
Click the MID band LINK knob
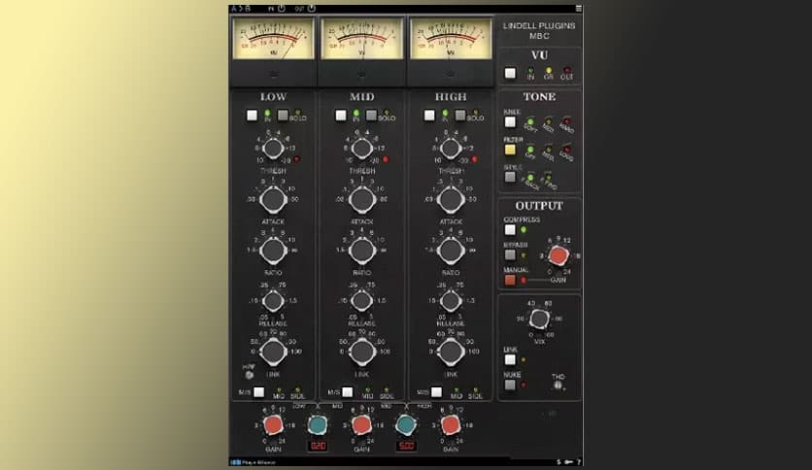click(x=362, y=352)
